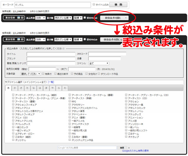The width and height of the screenshot is (188, 156).
Task: Open the 売れている順 sort dropdown in upper bar
Action: pos(63,18)
